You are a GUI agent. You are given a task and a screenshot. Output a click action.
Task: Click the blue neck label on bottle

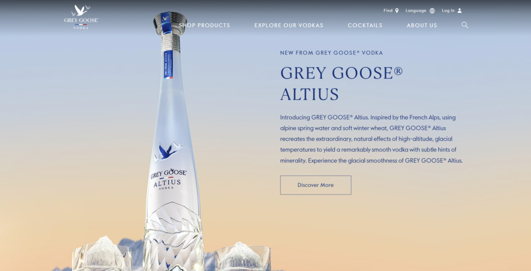point(169,65)
